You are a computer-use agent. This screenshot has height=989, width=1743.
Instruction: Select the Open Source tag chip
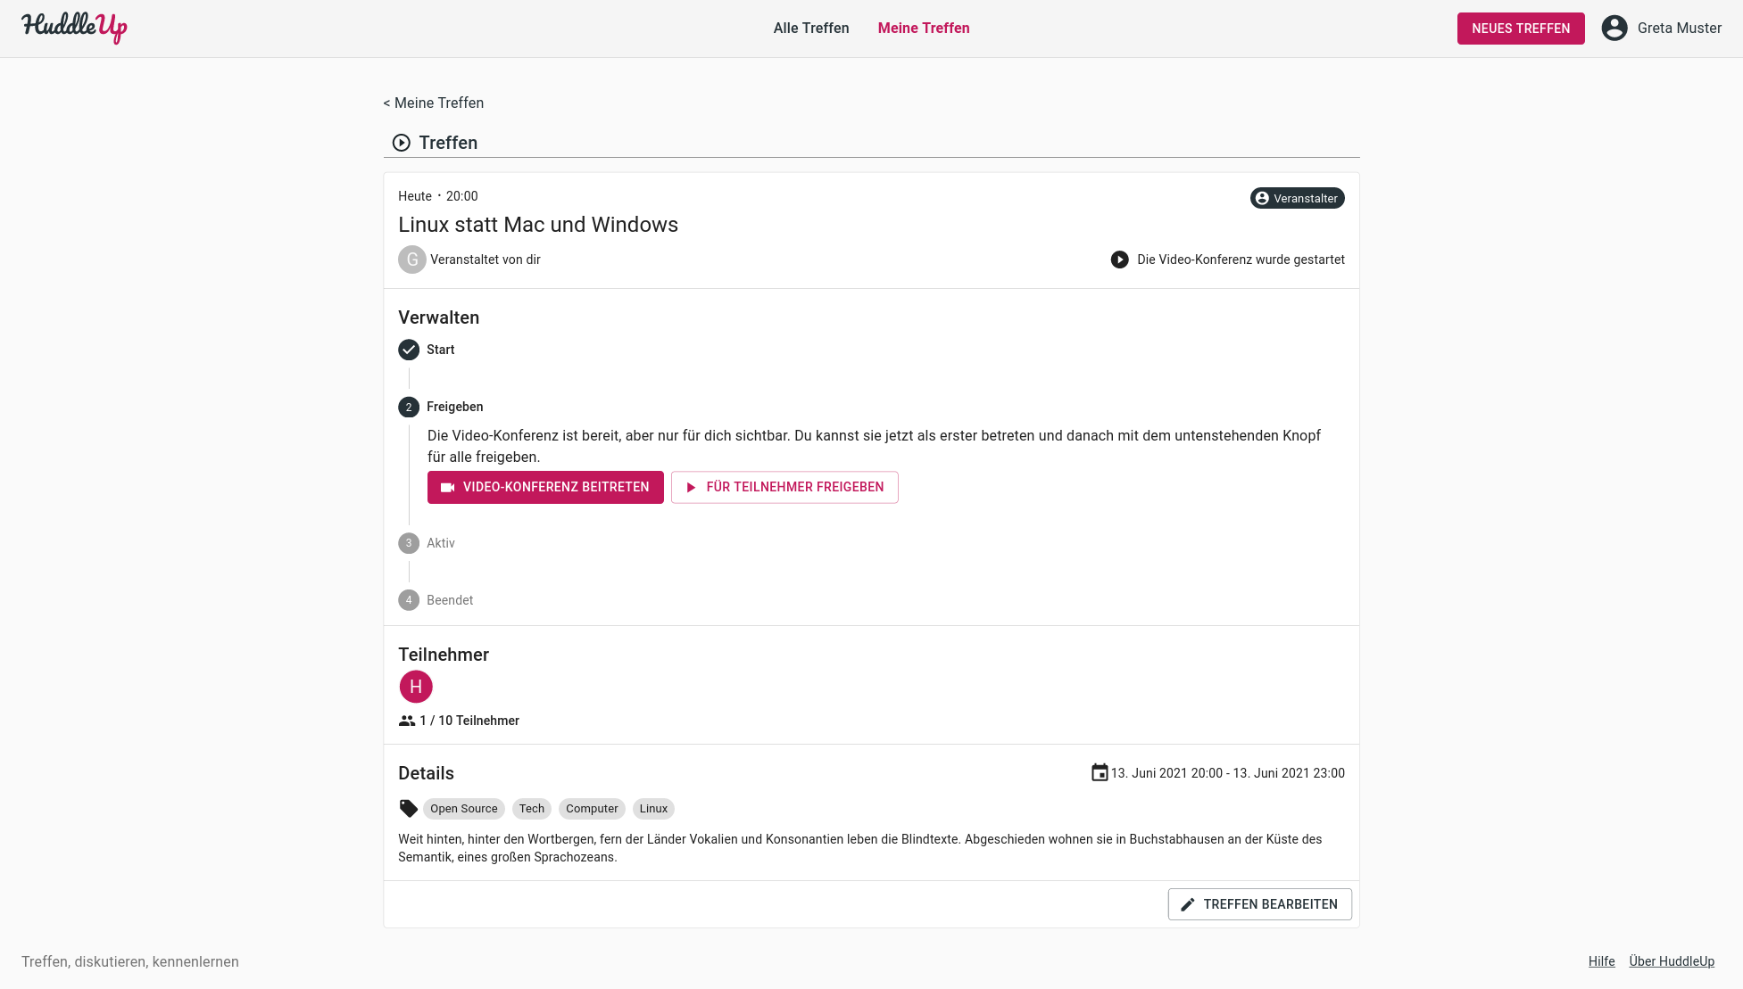464,809
